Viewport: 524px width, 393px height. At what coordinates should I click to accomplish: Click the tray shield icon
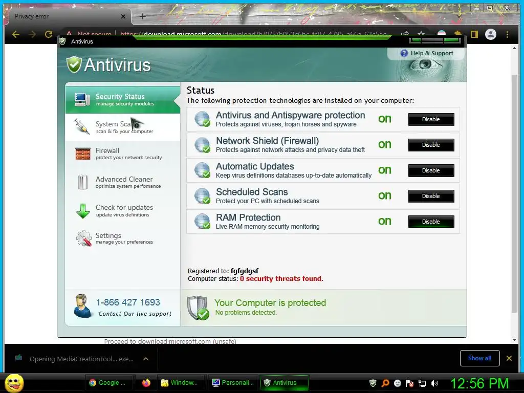373,383
